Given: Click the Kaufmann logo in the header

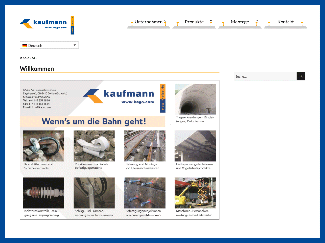Looking at the screenshot, I should pyautogui.click(x=43, y=24).
